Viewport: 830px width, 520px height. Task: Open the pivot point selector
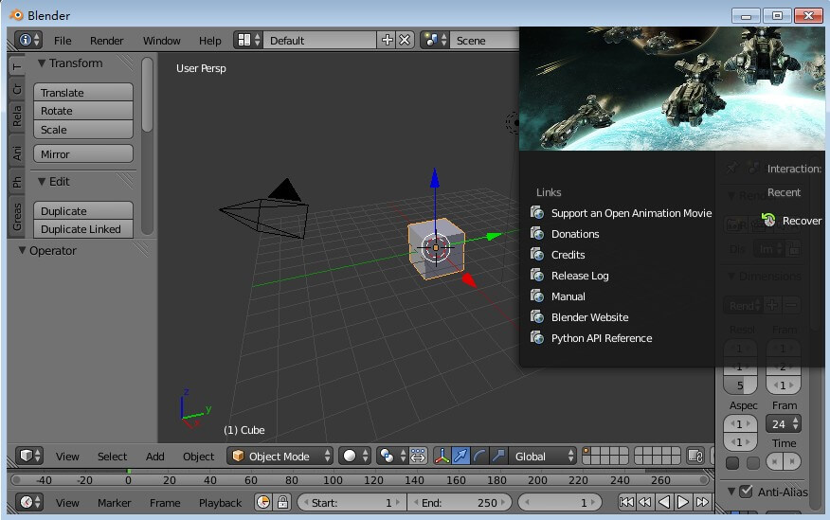(x=391, y=456)
